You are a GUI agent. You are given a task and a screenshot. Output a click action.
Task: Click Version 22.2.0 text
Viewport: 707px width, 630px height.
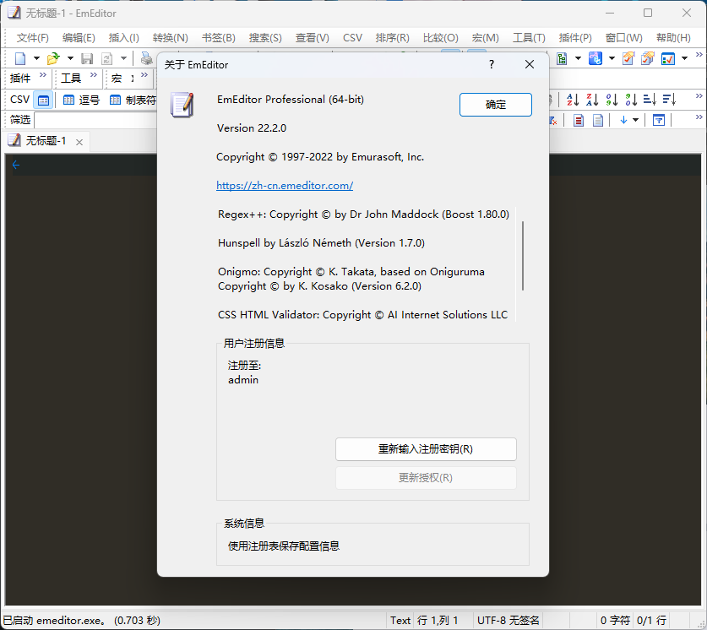[x=252, y=128]
